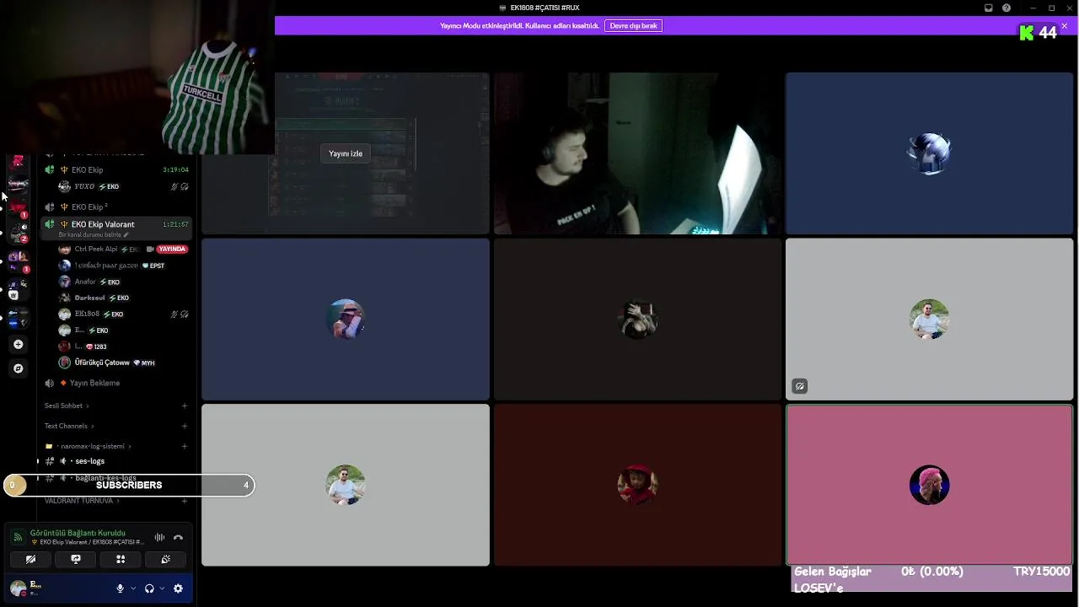Open the 'ses-logs' text channel
This screenshot has height=607, width=1079.
click(118, 461)
